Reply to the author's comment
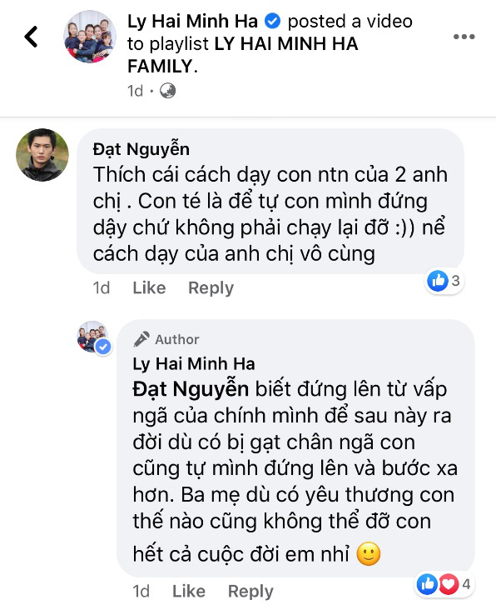 pos(250,591)
